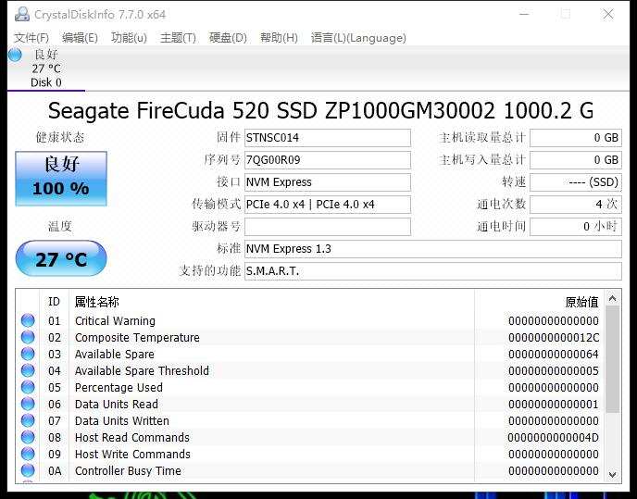Click raw value 00000000000064
This screenshot has height=499, width=637.
554,355
